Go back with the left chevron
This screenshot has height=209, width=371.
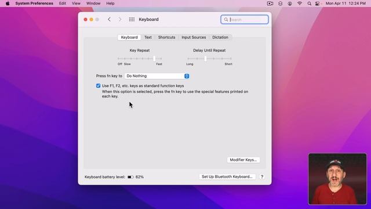(x=109, y=19)
